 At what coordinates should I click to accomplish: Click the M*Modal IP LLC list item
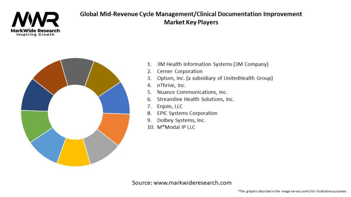[x=176, y=127]
